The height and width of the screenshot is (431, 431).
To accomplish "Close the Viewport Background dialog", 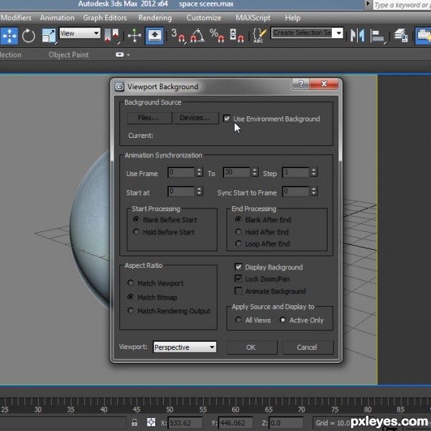I will tap(324, 83).
